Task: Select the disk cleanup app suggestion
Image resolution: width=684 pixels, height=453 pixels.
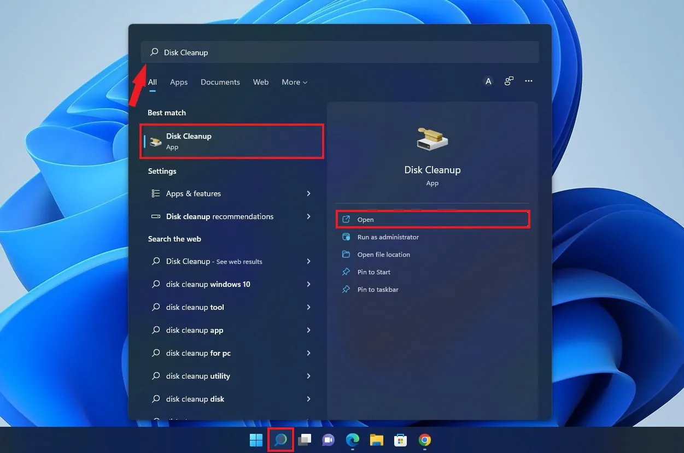Action: 232,330
